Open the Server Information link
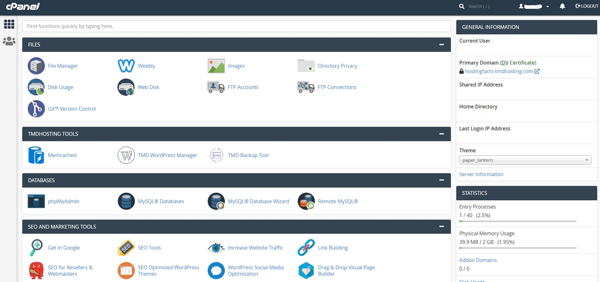The image size is (600, 282). coord(481,174)
